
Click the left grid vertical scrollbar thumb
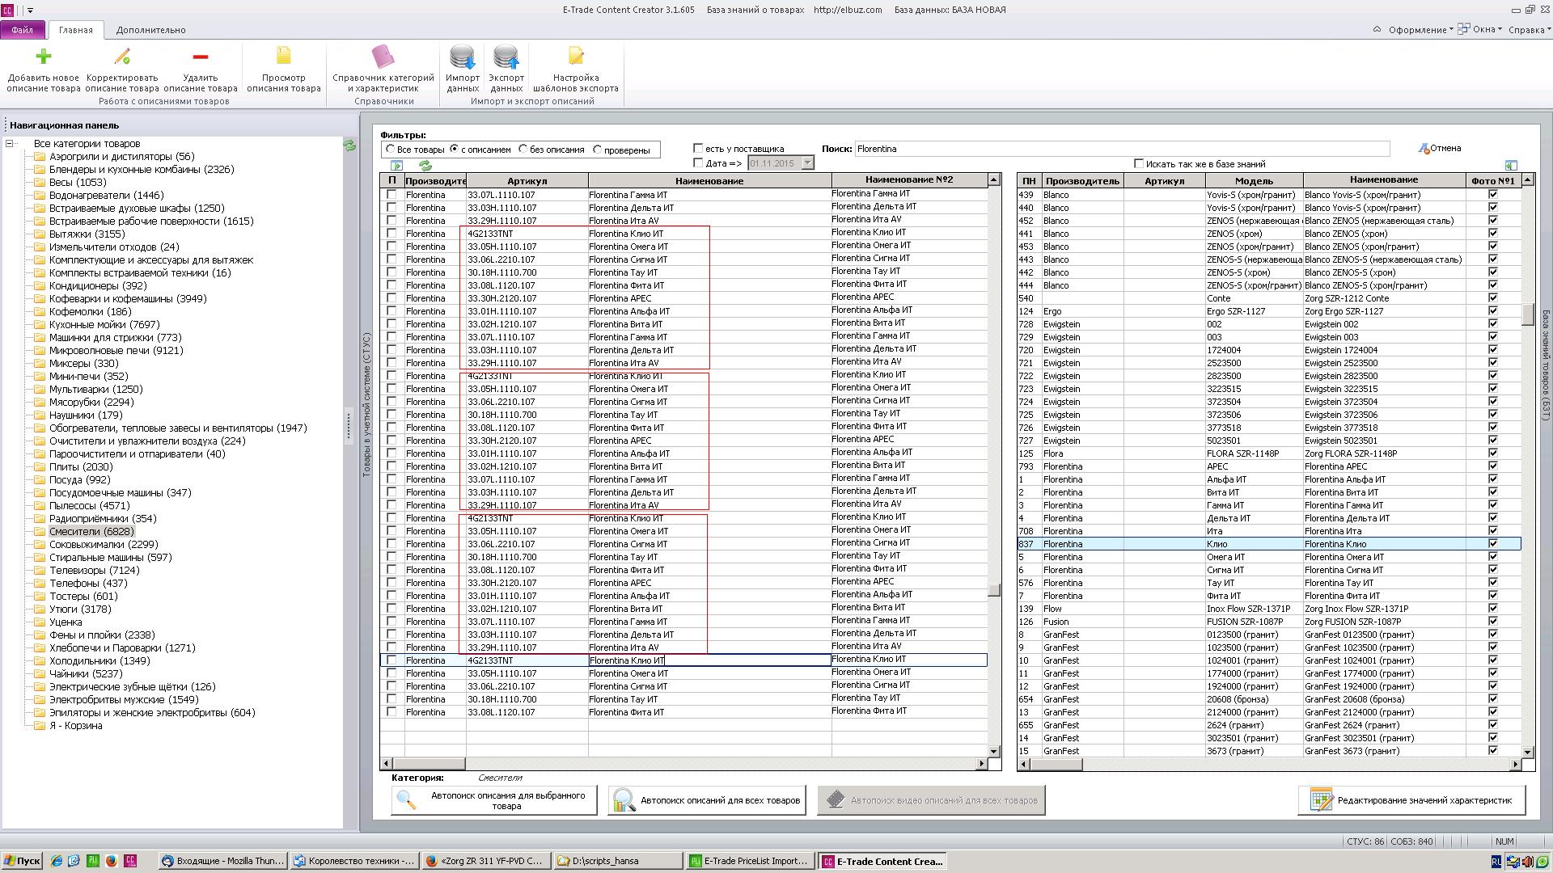(x=994, y=590)
